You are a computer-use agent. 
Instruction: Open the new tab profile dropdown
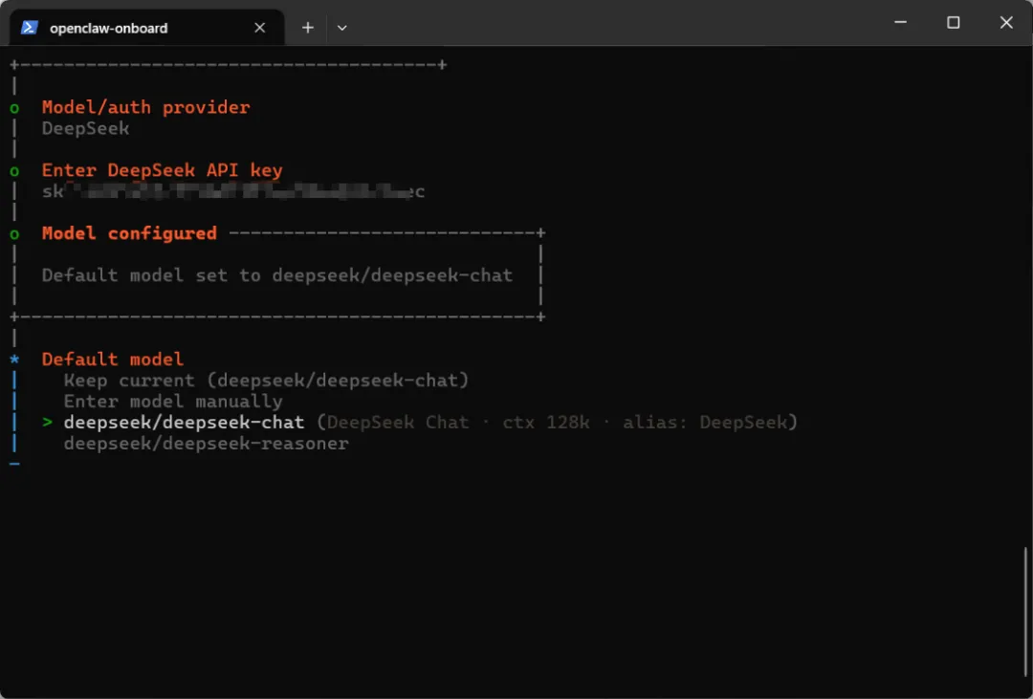[x=341, y=28]
